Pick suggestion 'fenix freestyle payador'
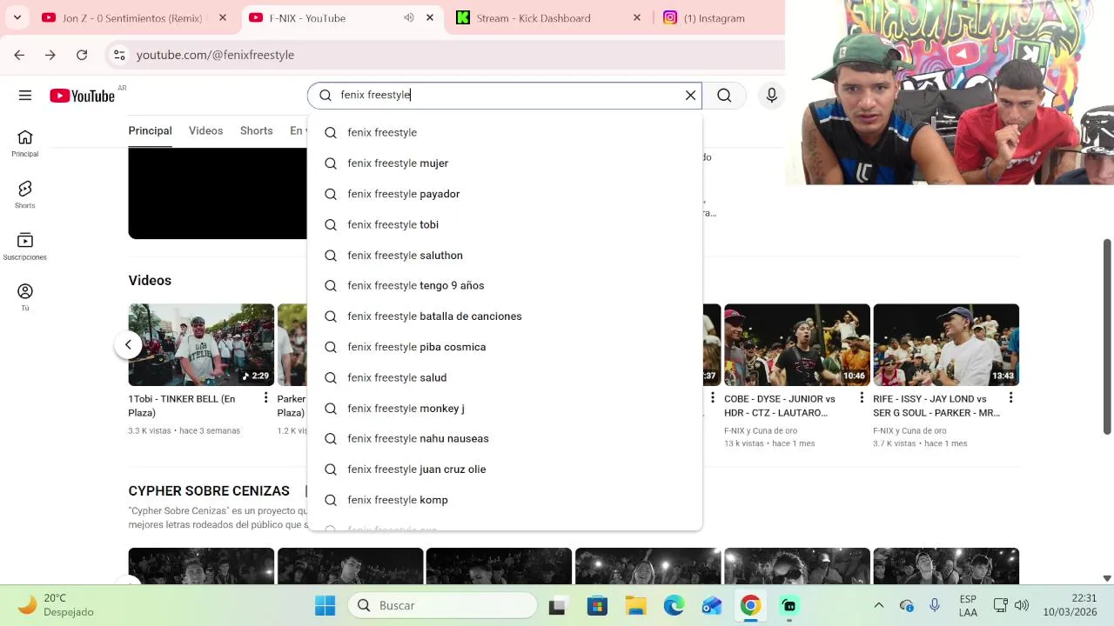Viewport: 1114px width, 626px height. 504,194
